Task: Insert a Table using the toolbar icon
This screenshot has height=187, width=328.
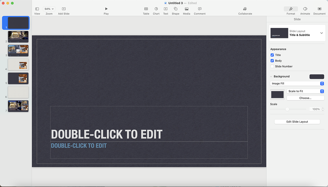Action: click(146, 10)
